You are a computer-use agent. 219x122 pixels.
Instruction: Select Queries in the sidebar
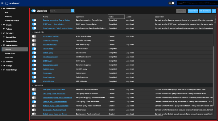pos(15,49)
